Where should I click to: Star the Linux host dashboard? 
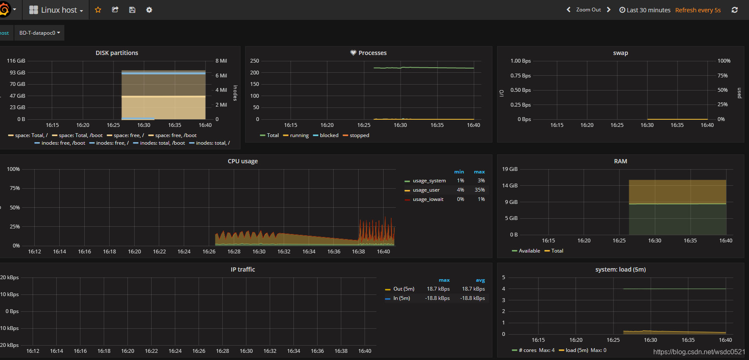[x=98, y=10]
